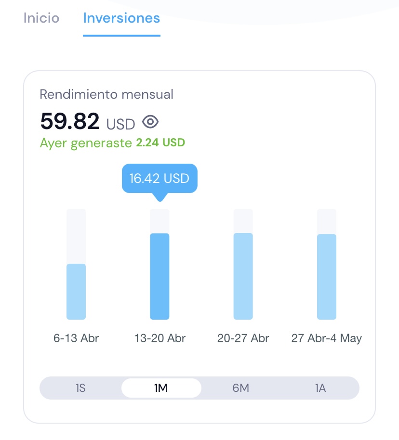Viewport: 399px width, 440px height.
Task: Select the 27 Abr-4 May bar
Action: [x=327, y=277]
